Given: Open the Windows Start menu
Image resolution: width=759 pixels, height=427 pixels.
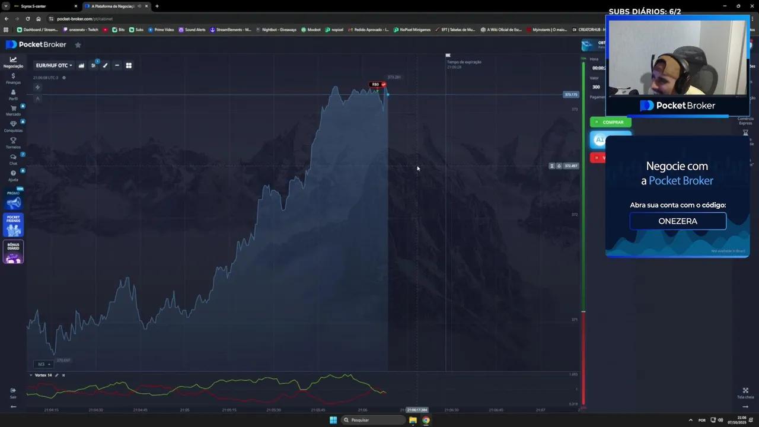Looking at the screenshot, I should [333, 420].
